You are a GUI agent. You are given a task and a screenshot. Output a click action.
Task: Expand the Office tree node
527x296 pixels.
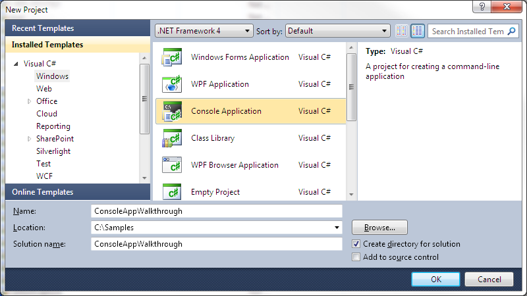[x=29, y=101]
